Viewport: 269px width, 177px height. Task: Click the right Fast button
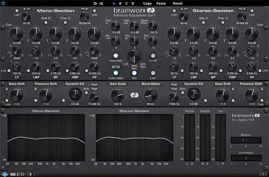tap(174, 89)
